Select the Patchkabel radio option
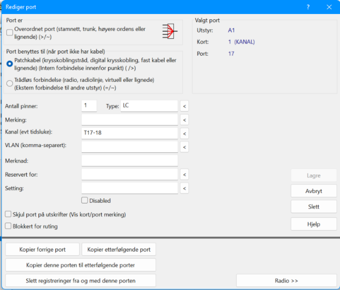The image size is (340, 290). click(9, 64)
